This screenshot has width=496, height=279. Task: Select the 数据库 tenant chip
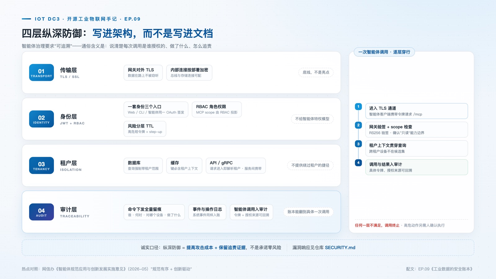[143, 166]
